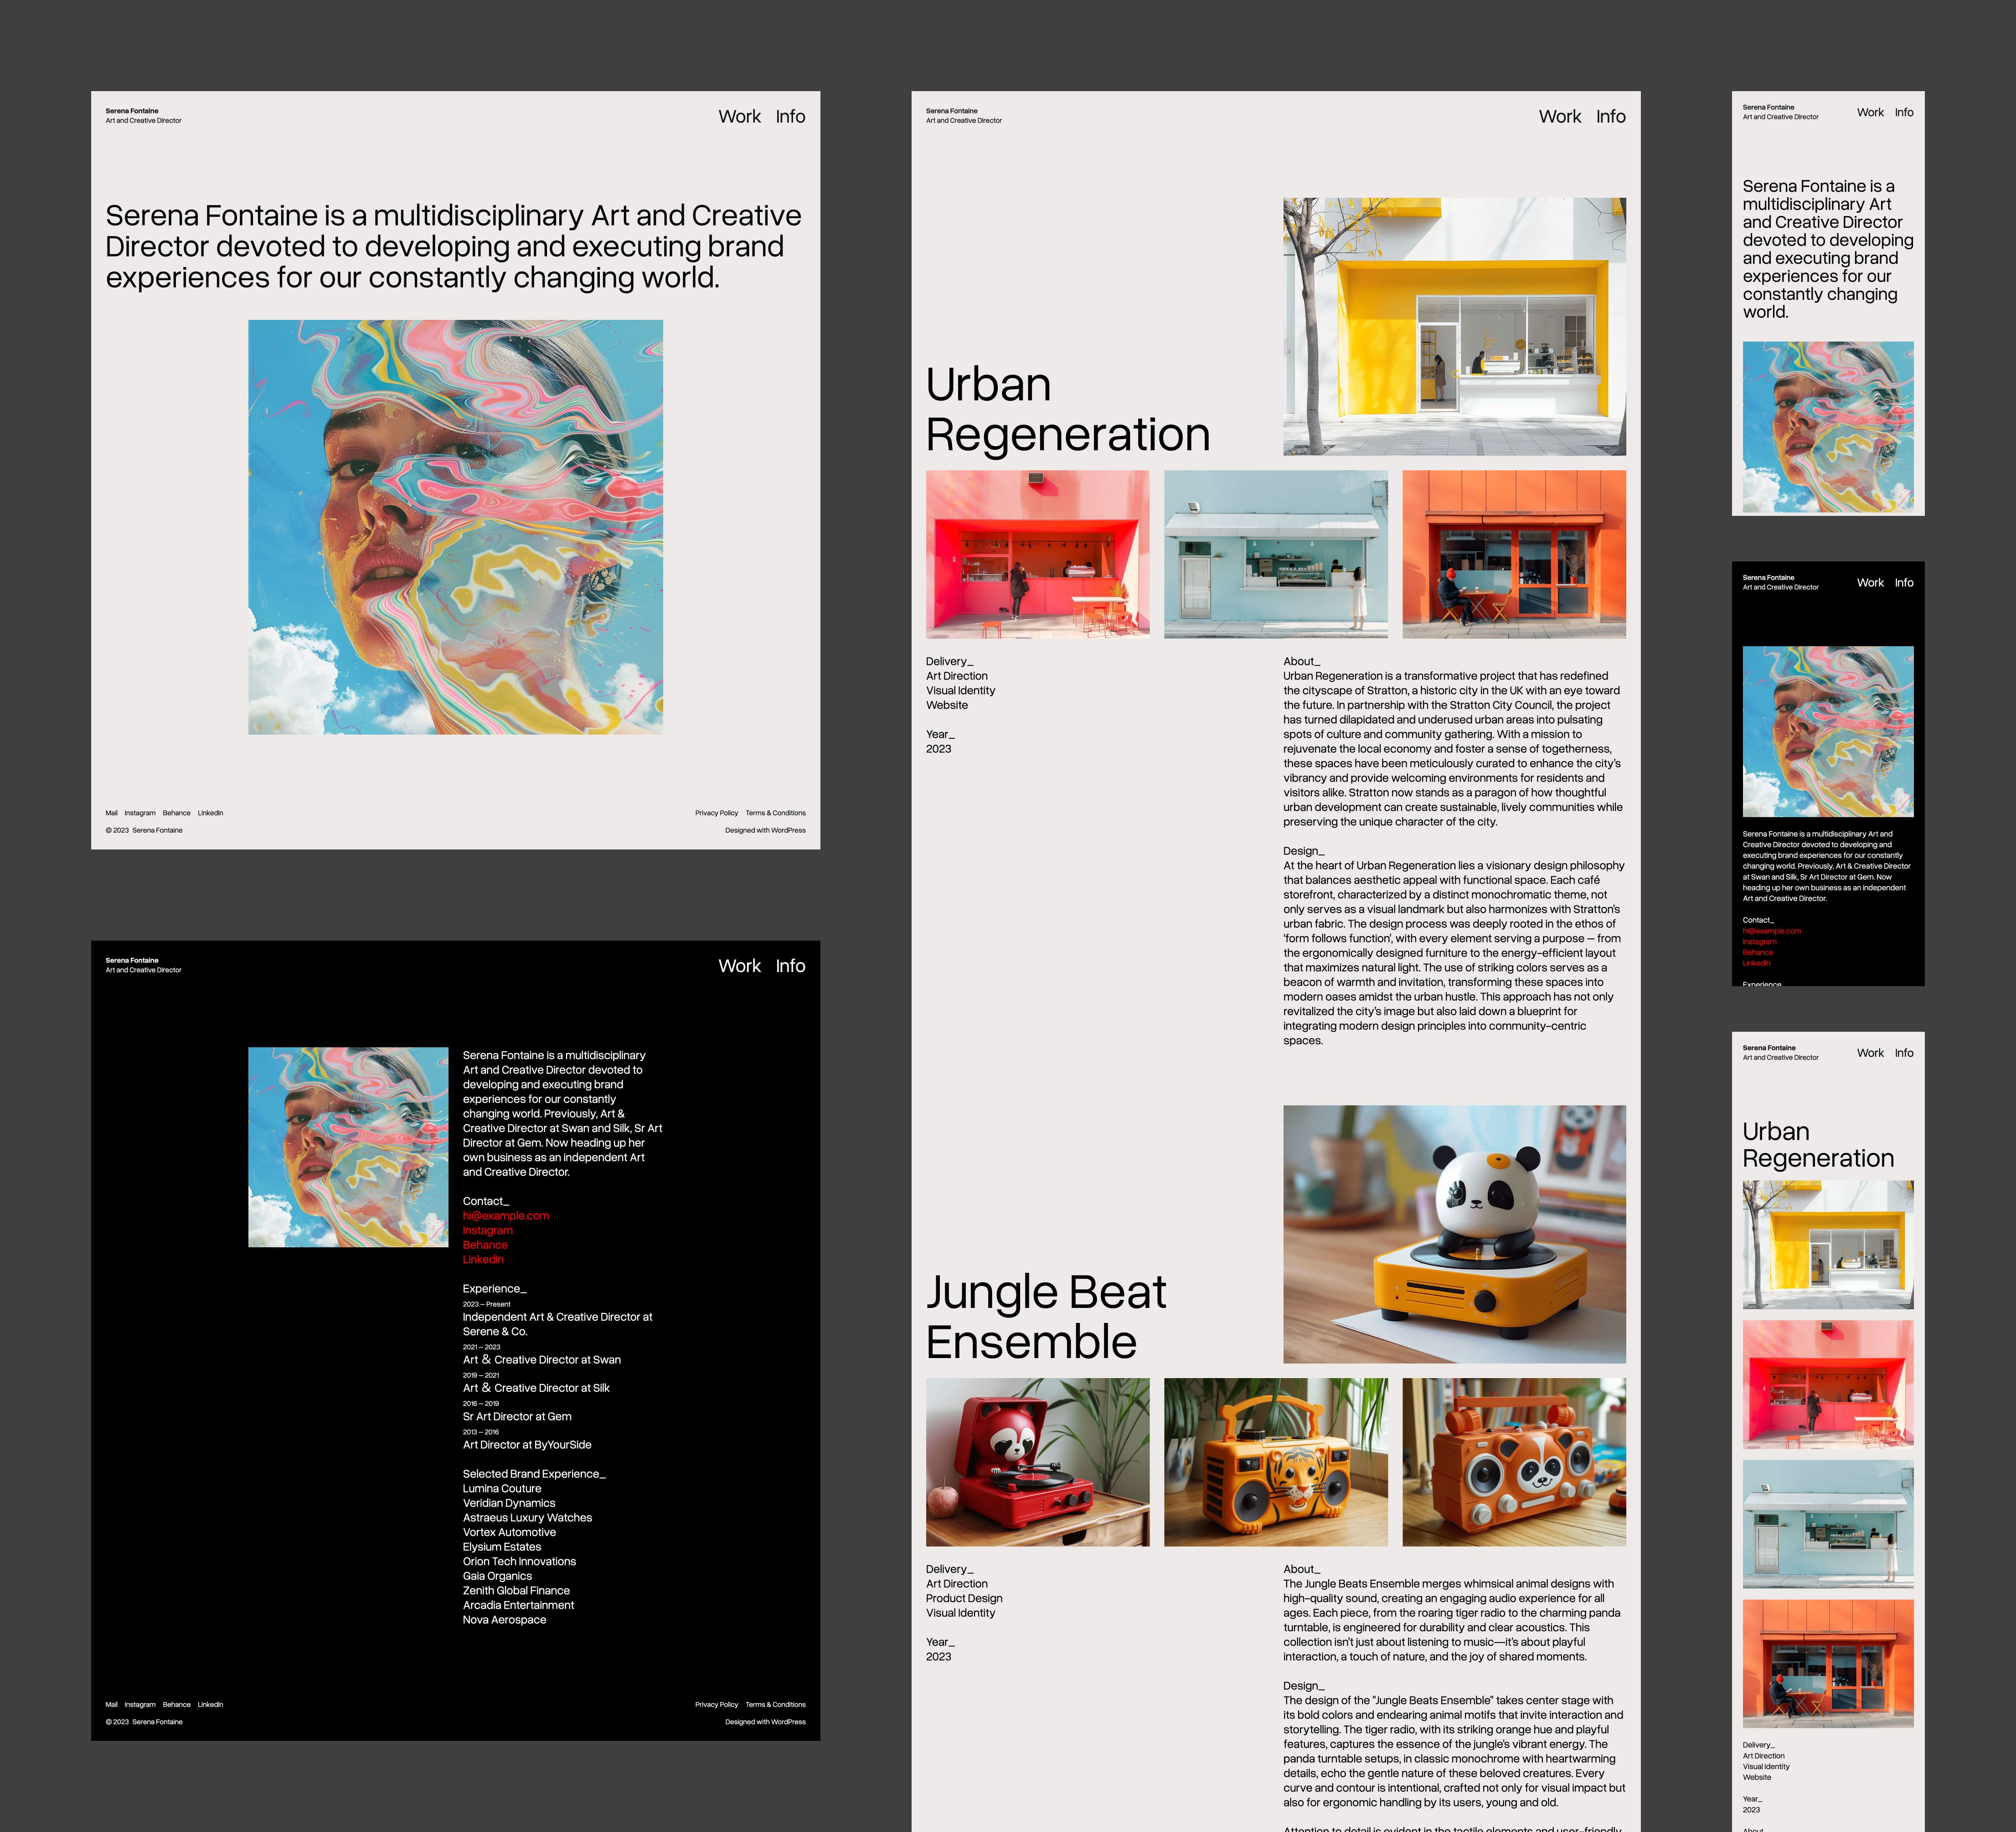Click Privacy Policy in the light homepage footer
This screenshot has width=2016, height=1832.
(x=716, y=813)
